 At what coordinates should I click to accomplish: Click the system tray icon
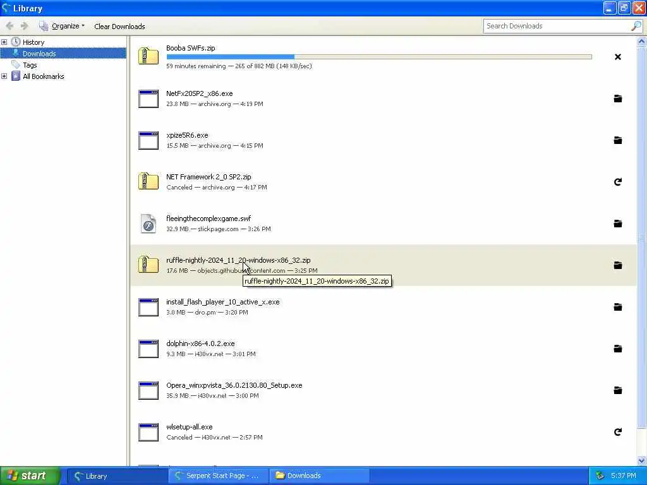[x=600, y=476]
